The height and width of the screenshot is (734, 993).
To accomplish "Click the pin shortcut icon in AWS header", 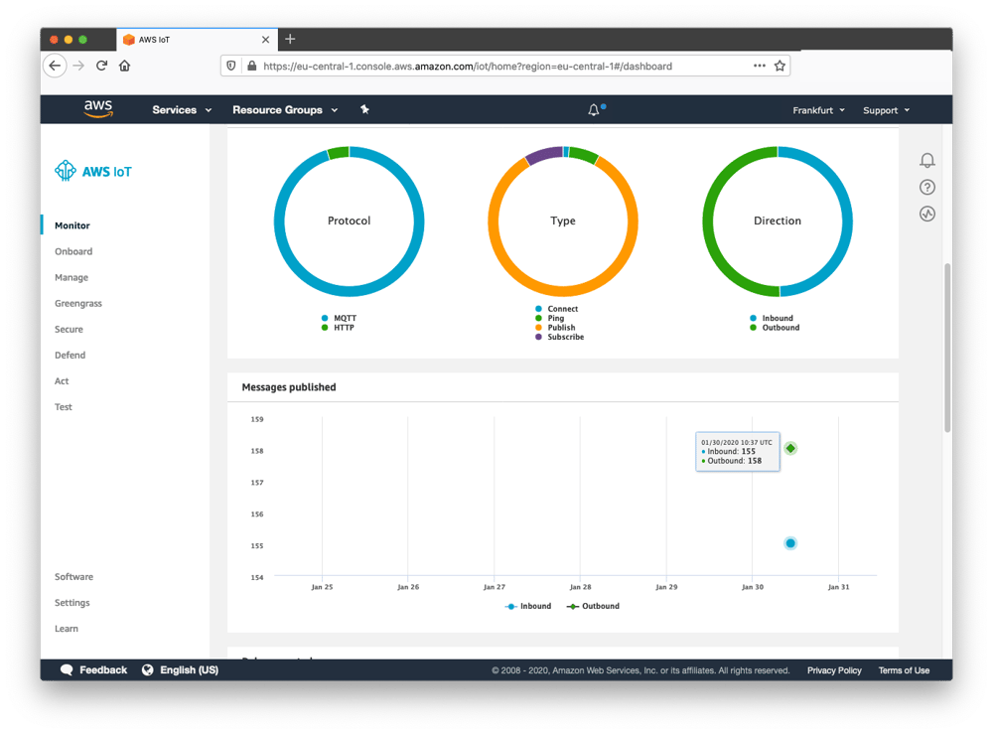I will (364, 109).
